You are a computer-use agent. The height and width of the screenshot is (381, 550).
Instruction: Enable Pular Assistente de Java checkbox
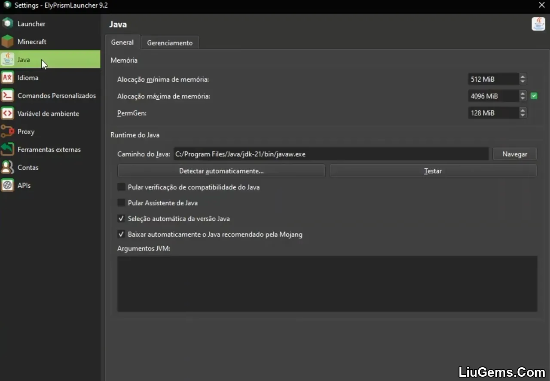121,203
